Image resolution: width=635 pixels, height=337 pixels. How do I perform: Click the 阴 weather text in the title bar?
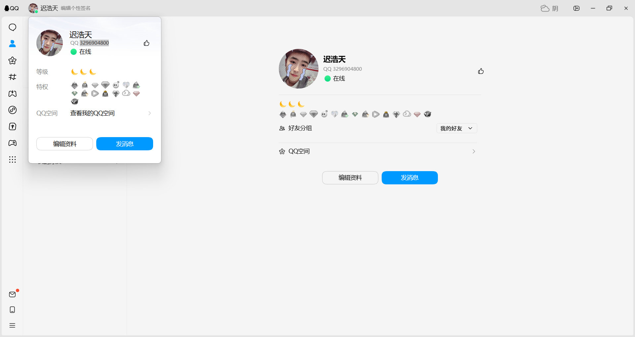point(555,9)
